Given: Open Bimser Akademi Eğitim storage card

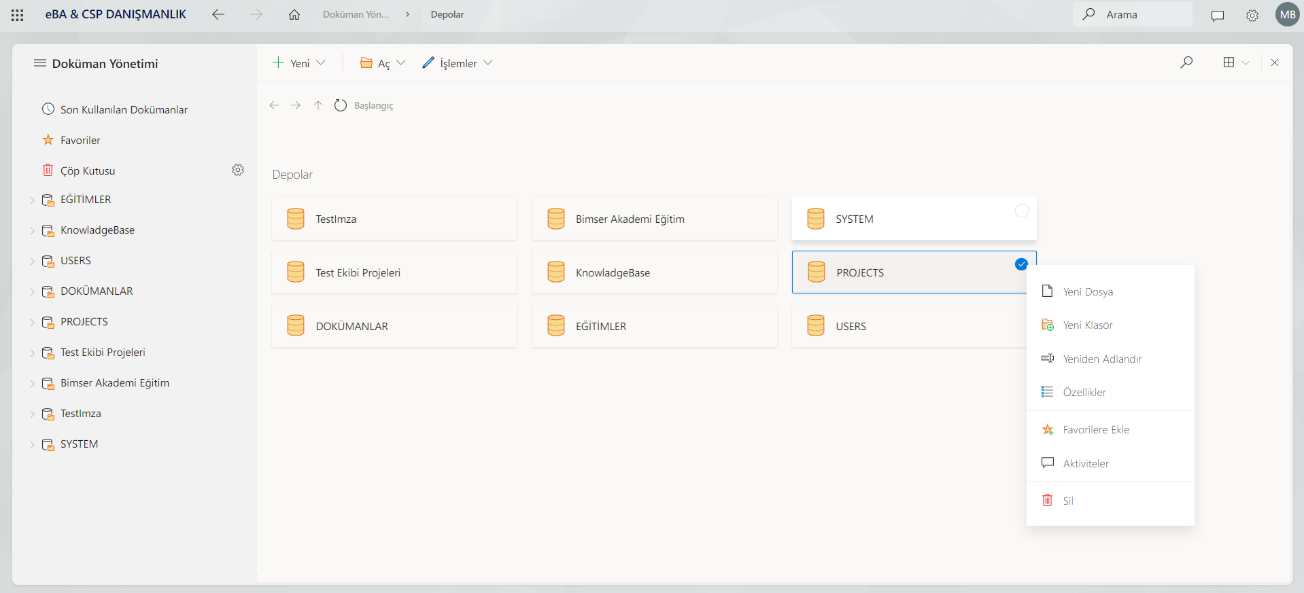Looking at the screenshot, I should pos(655,219).
